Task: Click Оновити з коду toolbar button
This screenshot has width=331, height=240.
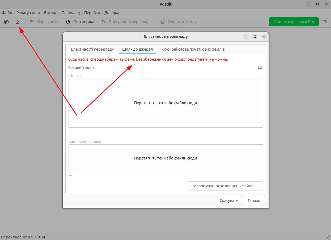Action: [179, 22]
